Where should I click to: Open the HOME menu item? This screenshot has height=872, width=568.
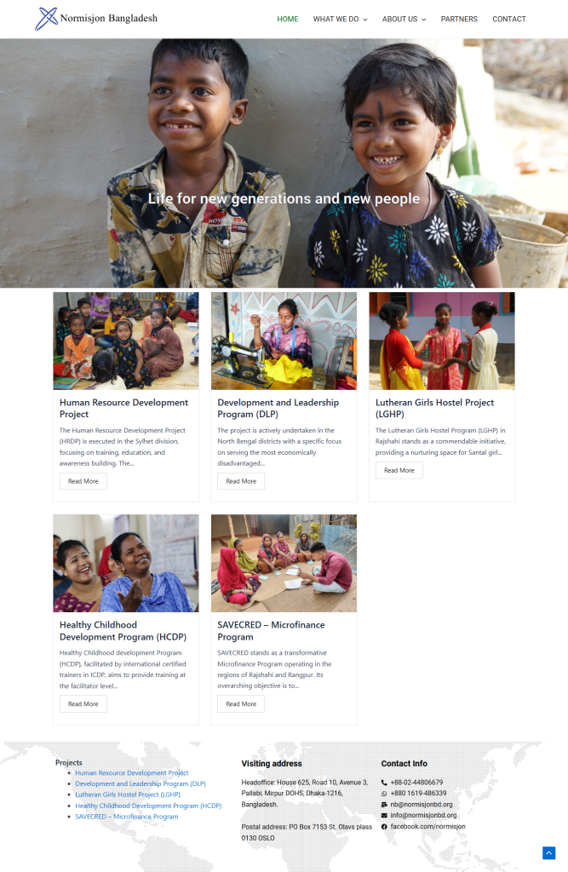coord(288,19)
